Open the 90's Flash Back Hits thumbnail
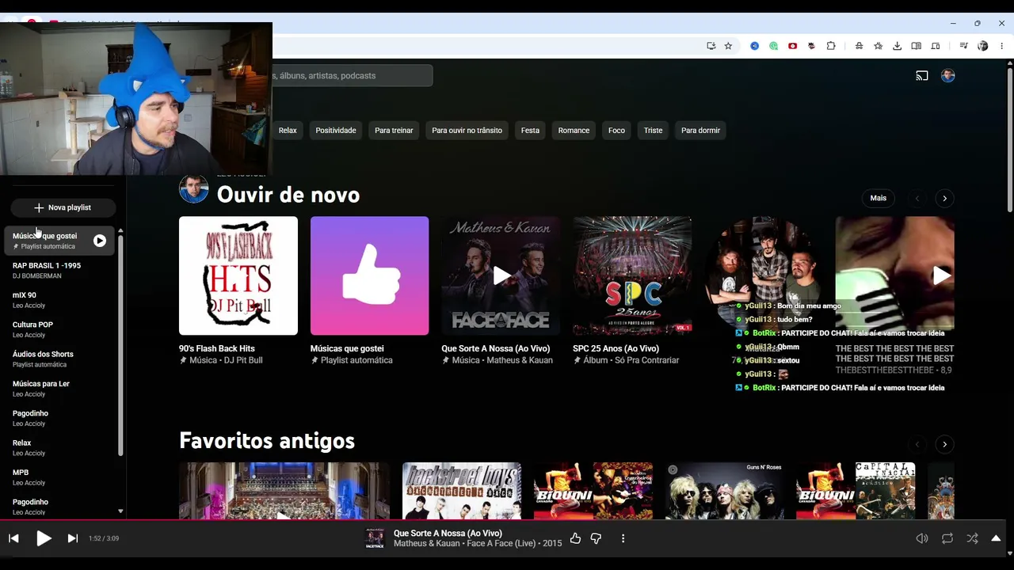 [x=238, y=275]
